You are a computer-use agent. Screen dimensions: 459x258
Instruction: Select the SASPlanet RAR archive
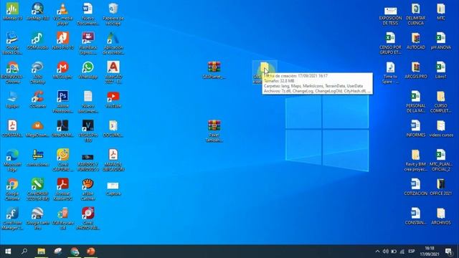[x=214, y=70]
